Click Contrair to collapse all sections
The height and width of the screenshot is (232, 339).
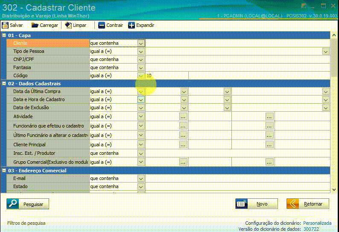(111, 25)
